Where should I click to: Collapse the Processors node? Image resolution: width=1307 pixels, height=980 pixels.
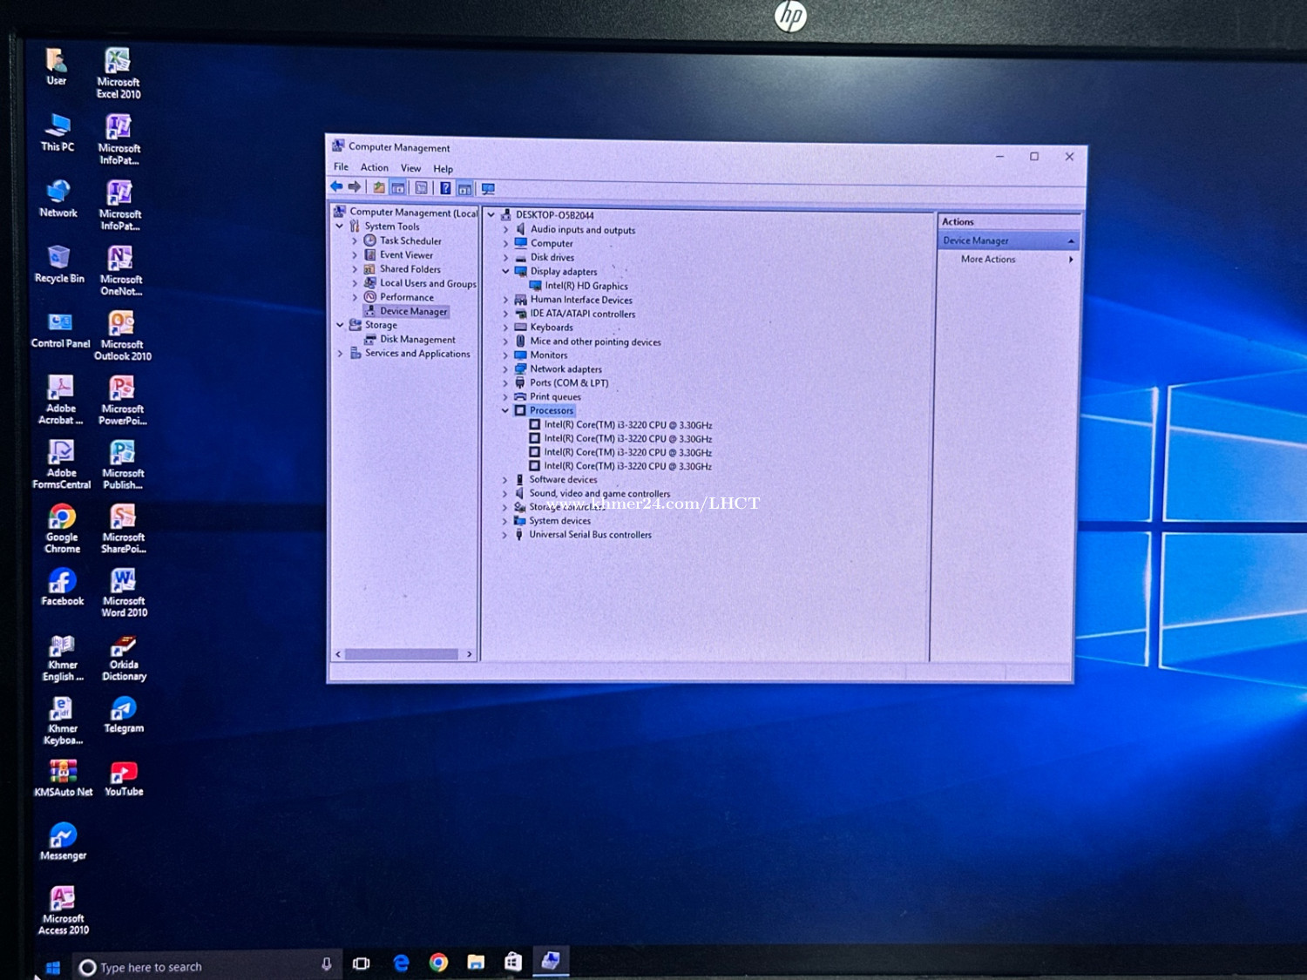[x=505, y=410]
